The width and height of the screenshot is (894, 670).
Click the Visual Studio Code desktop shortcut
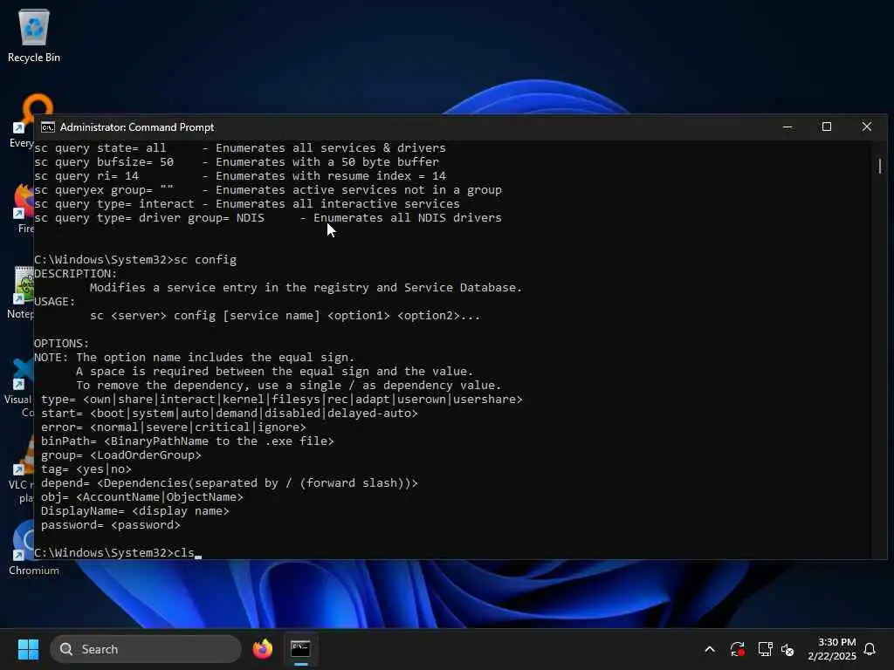(x=17, y=387)
